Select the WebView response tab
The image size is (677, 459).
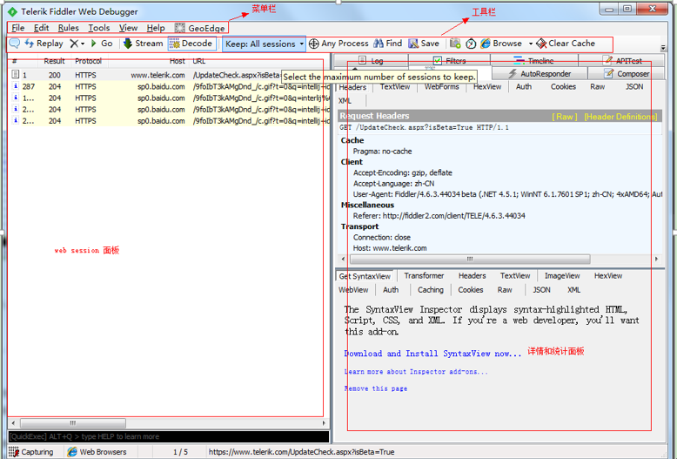(x=353, y=290)
